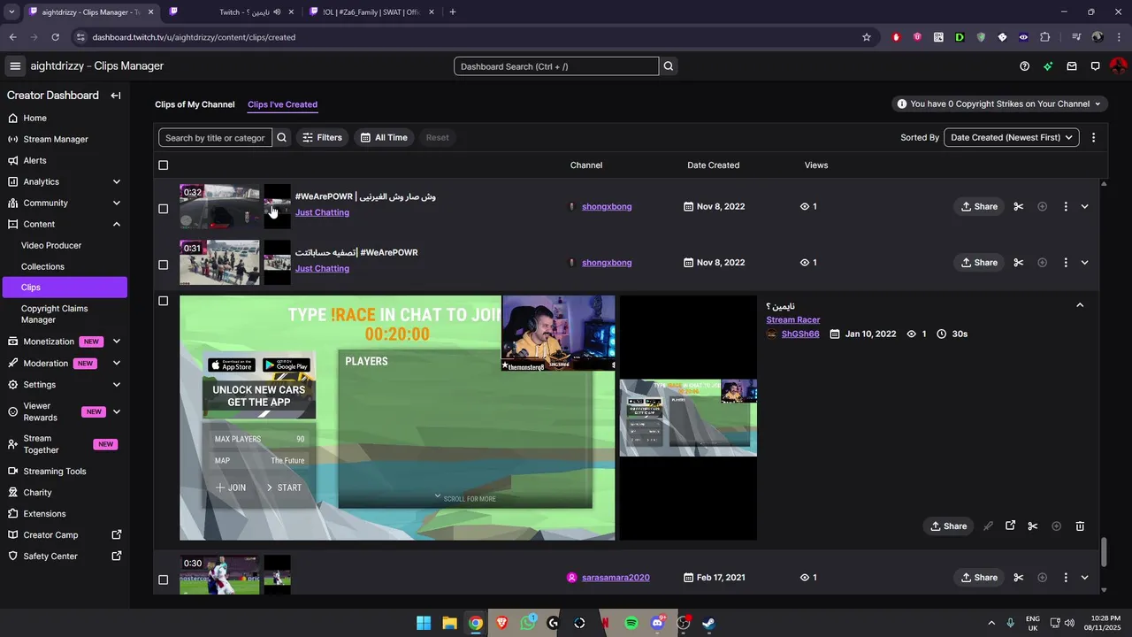1132x637 pixels.
Task: Open the All Time date filter
Action: click(x=384, y=137)
